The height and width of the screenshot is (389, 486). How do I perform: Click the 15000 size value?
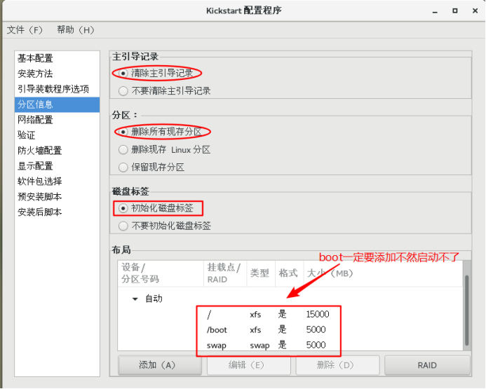click(x=318, y=315)
